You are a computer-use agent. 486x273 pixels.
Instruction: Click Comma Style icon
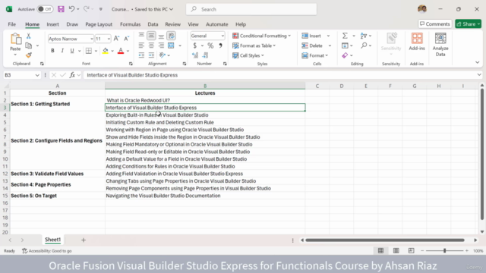[220, 45]
